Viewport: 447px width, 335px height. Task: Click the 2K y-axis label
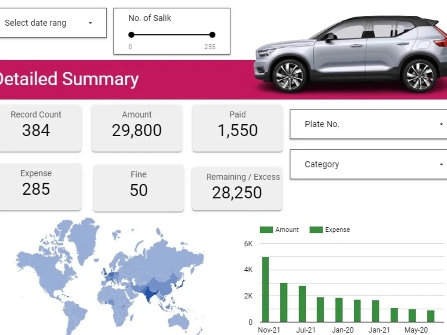click(x=248, y=296)
